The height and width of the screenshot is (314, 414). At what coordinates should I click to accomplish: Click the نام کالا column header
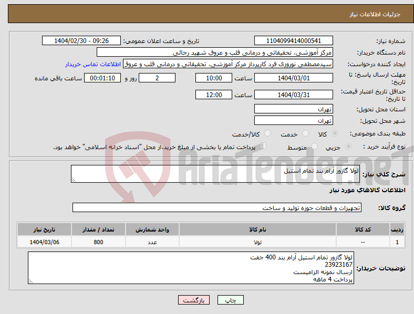point(257,229)
